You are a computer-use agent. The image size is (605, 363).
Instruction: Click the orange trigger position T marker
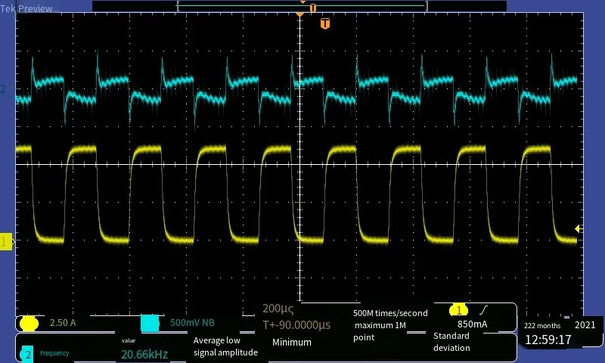(325, 24)
